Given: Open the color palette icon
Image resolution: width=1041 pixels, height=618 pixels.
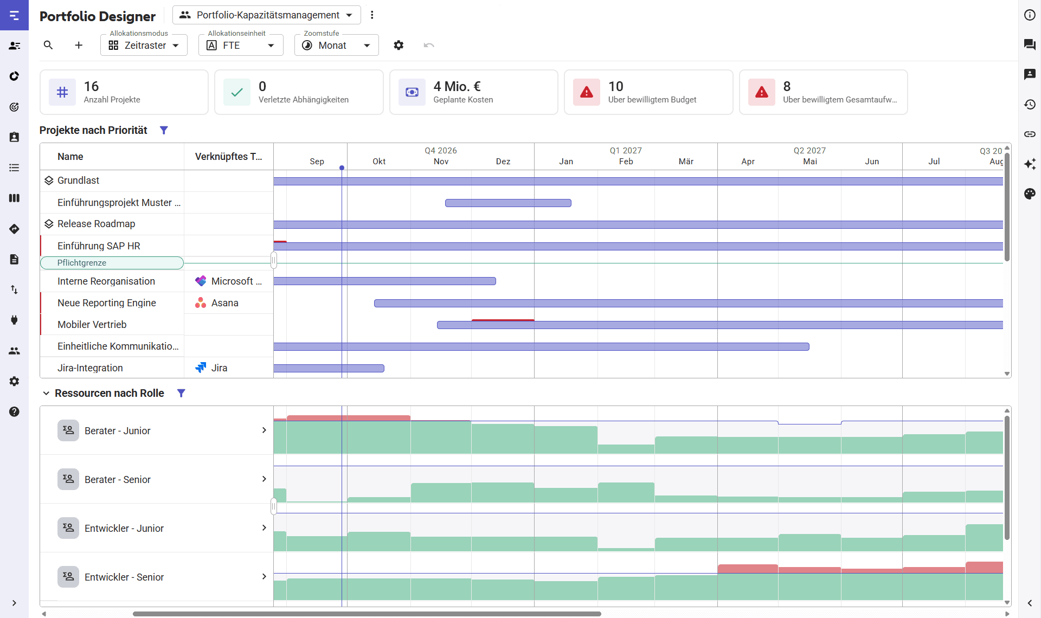Looking at the screenshot, I should [x=1030, y=194].
